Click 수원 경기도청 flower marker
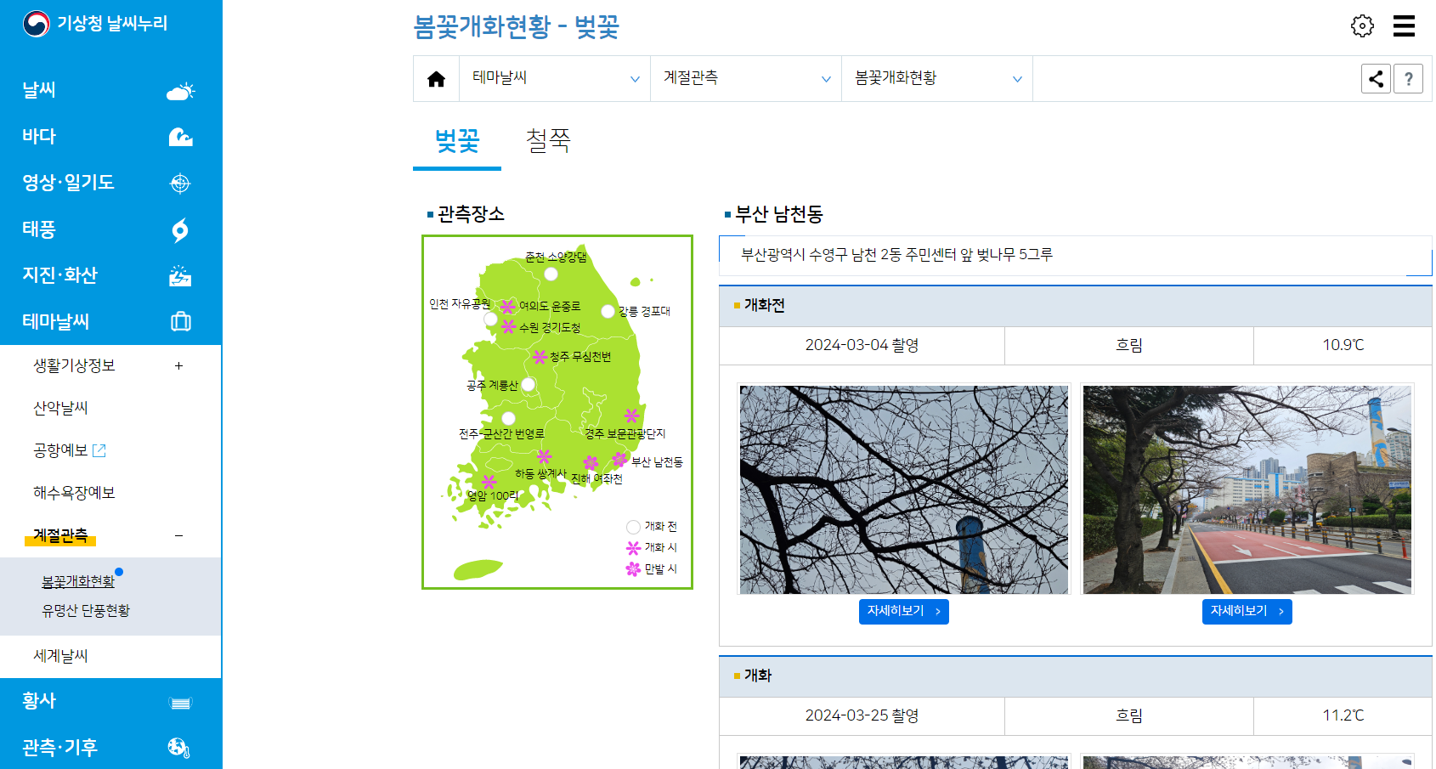Viewport: 1436px width, 769px height. click(x=508, y=326)
